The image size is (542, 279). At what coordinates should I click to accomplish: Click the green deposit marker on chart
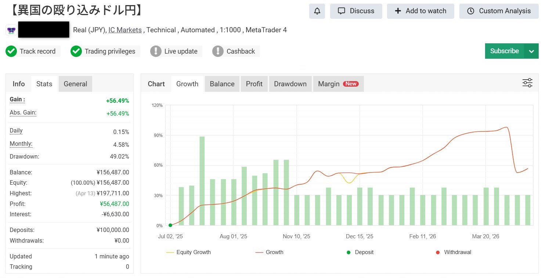[170, 225]
